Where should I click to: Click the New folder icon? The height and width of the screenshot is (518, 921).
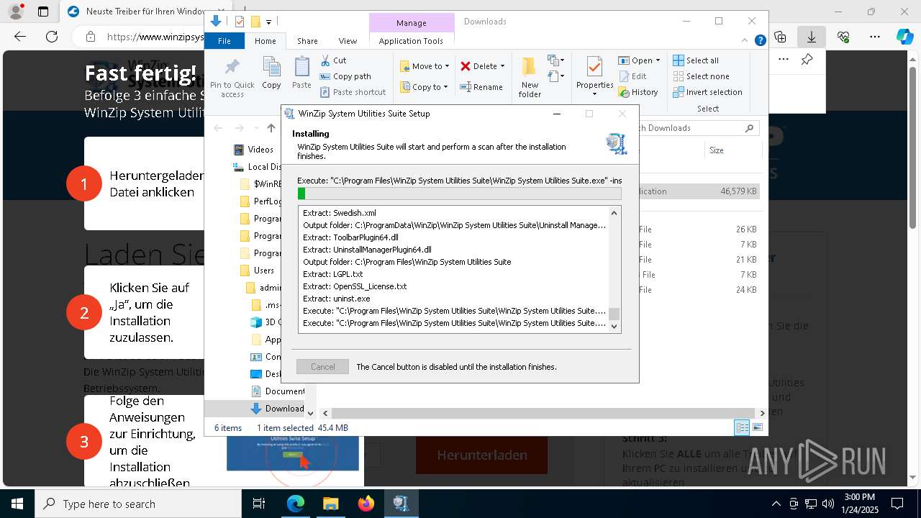tap(530, 68)
